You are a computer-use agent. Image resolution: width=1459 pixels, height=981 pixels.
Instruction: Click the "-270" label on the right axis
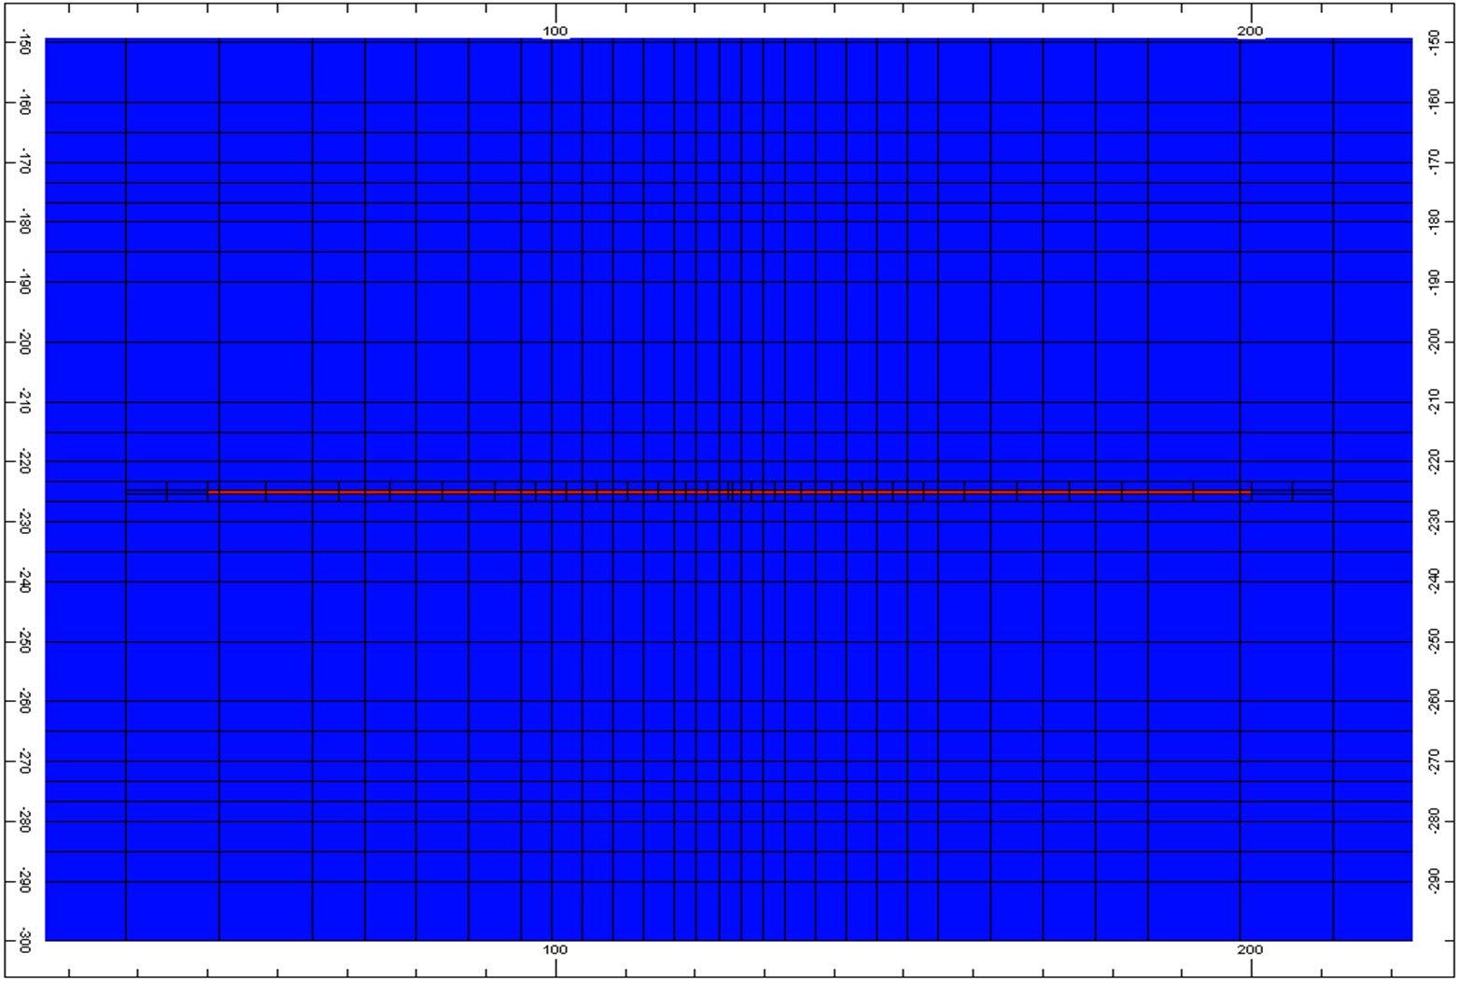[1434, 761]
